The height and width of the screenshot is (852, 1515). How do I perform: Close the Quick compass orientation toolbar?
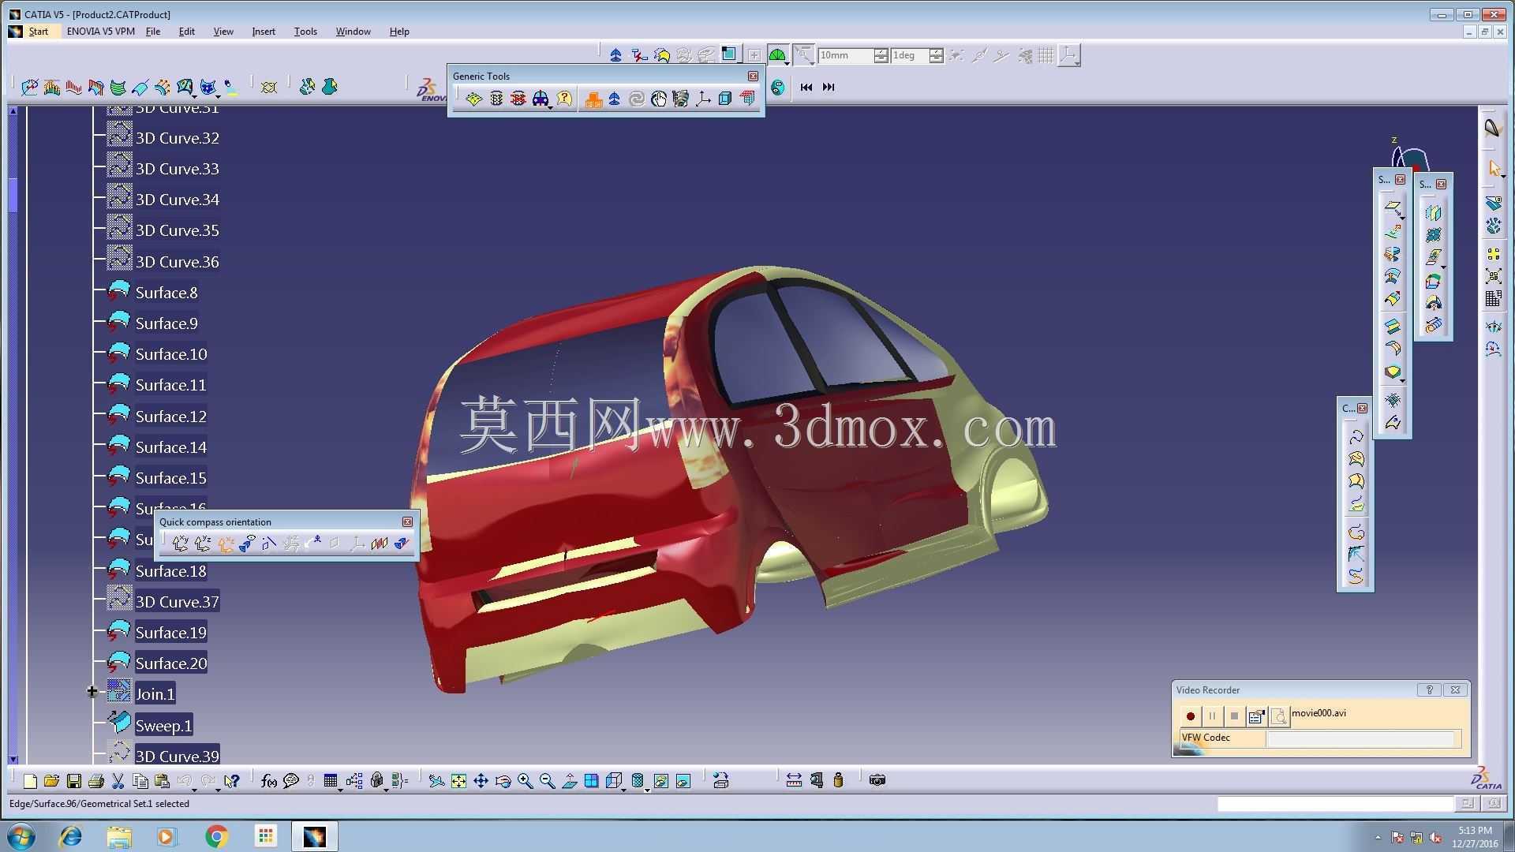407,522
